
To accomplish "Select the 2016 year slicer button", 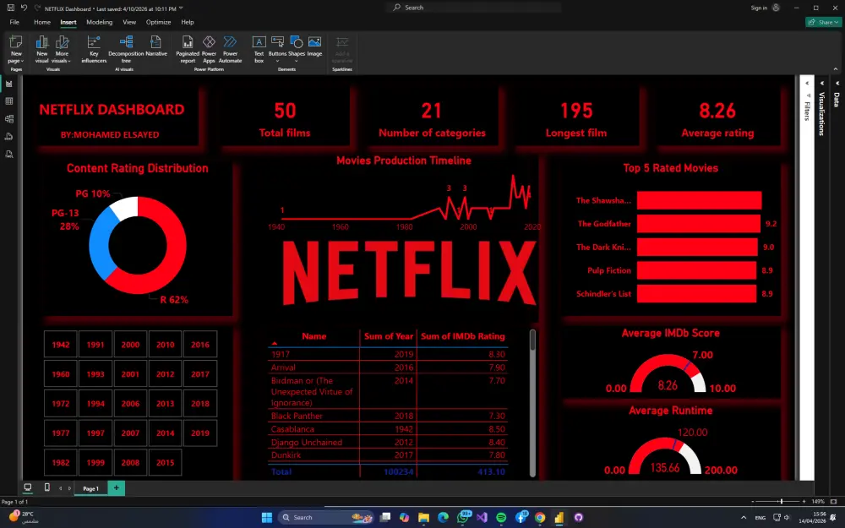I will 200,345.
